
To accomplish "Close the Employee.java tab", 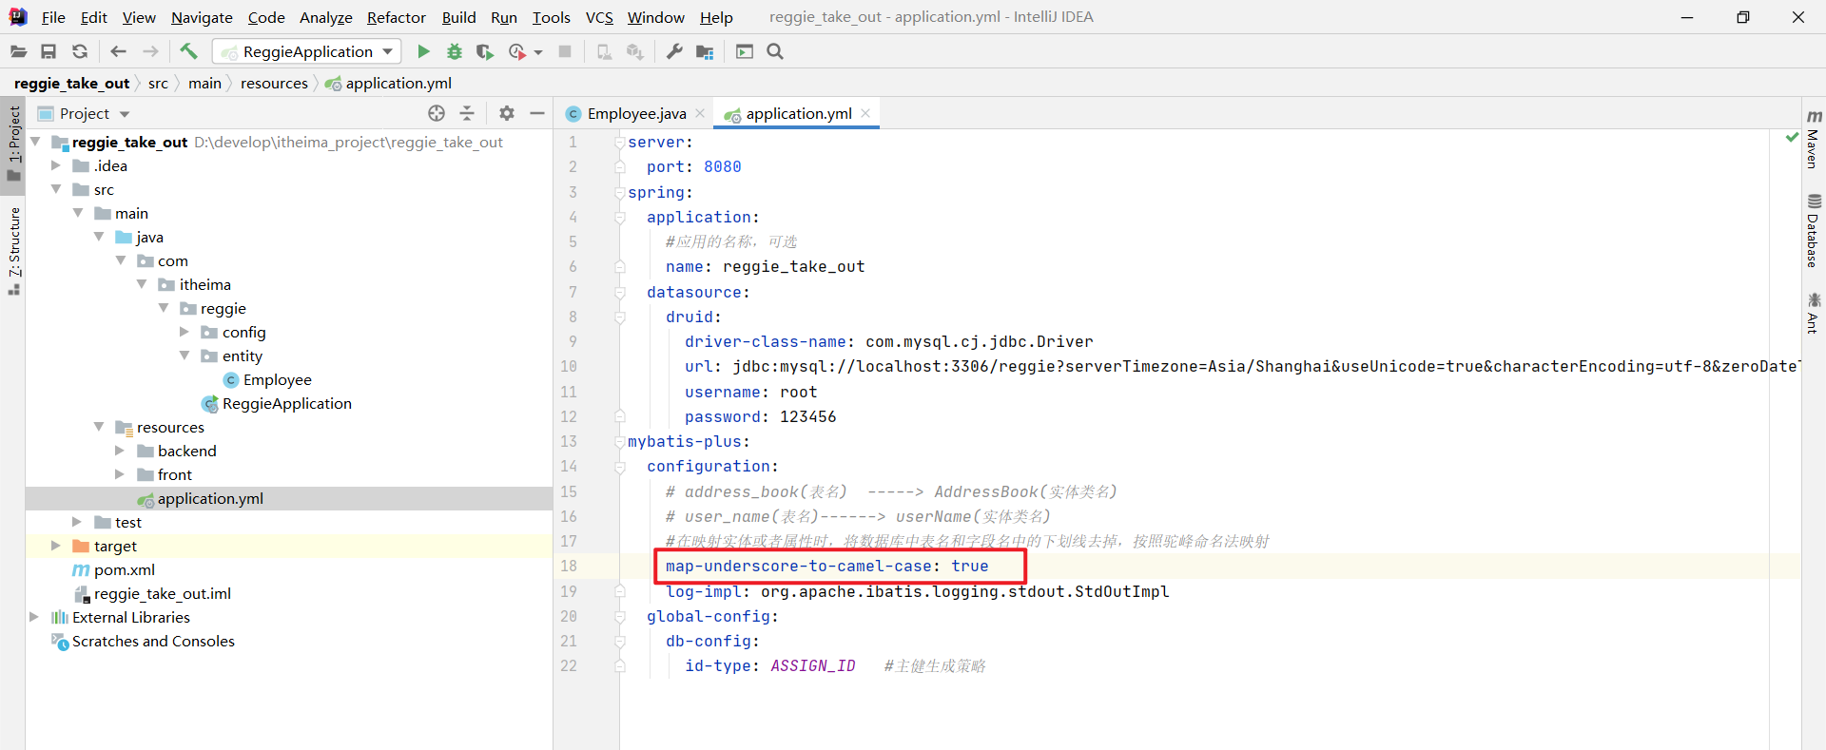I will point(700,113).
